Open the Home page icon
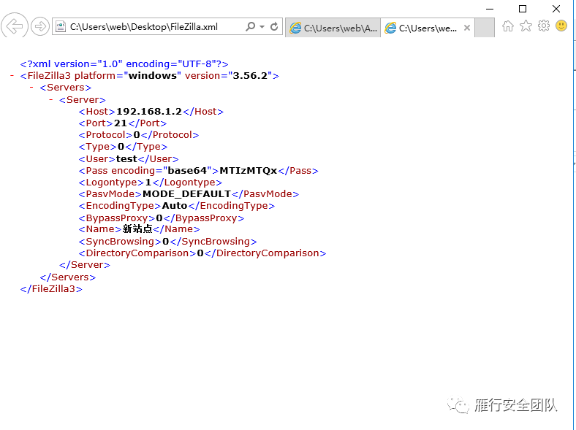Screen dimensions: 576x430 pos(508,26)
